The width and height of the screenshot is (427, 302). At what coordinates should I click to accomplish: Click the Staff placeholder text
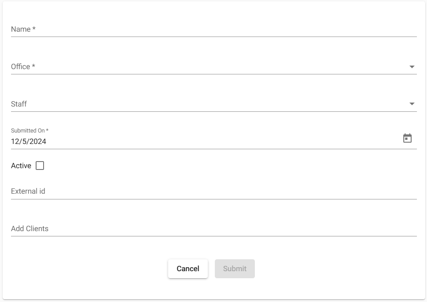pos(19,104)
